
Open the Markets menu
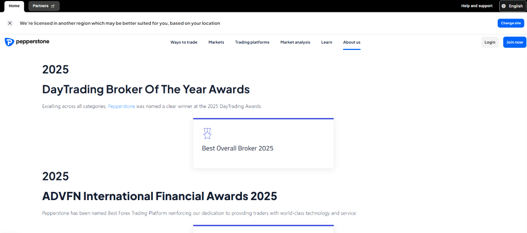pyautogui.click(x=216, y=42)
